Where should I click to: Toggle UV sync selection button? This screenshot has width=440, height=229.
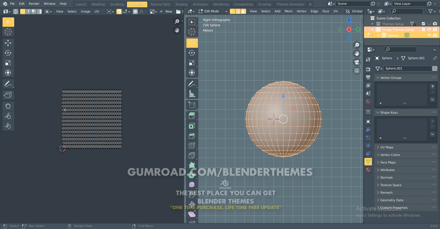tap(16, 11)
